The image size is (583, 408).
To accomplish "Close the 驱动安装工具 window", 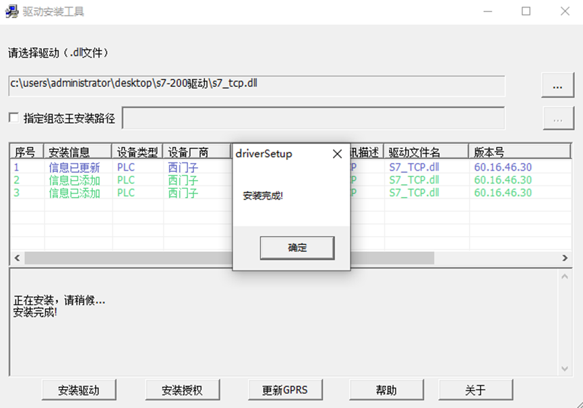I will click(565, 11).
